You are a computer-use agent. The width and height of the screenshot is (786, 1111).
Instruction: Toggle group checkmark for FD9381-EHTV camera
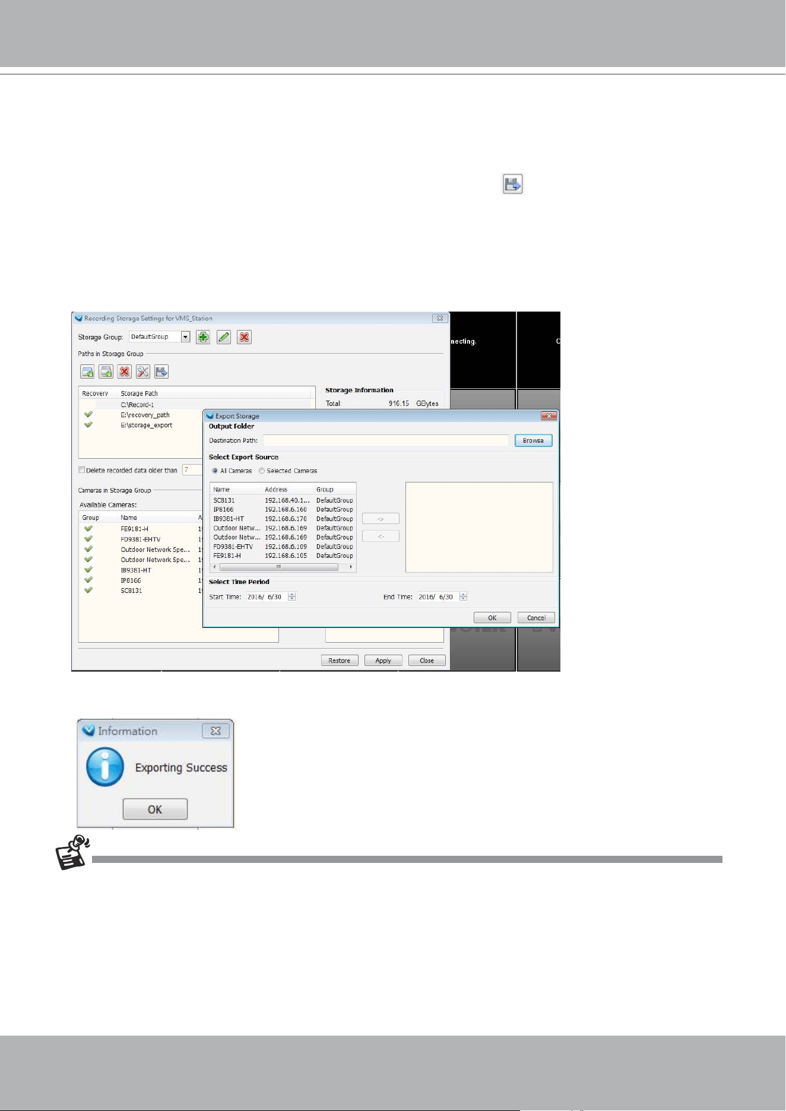point(88,539)
